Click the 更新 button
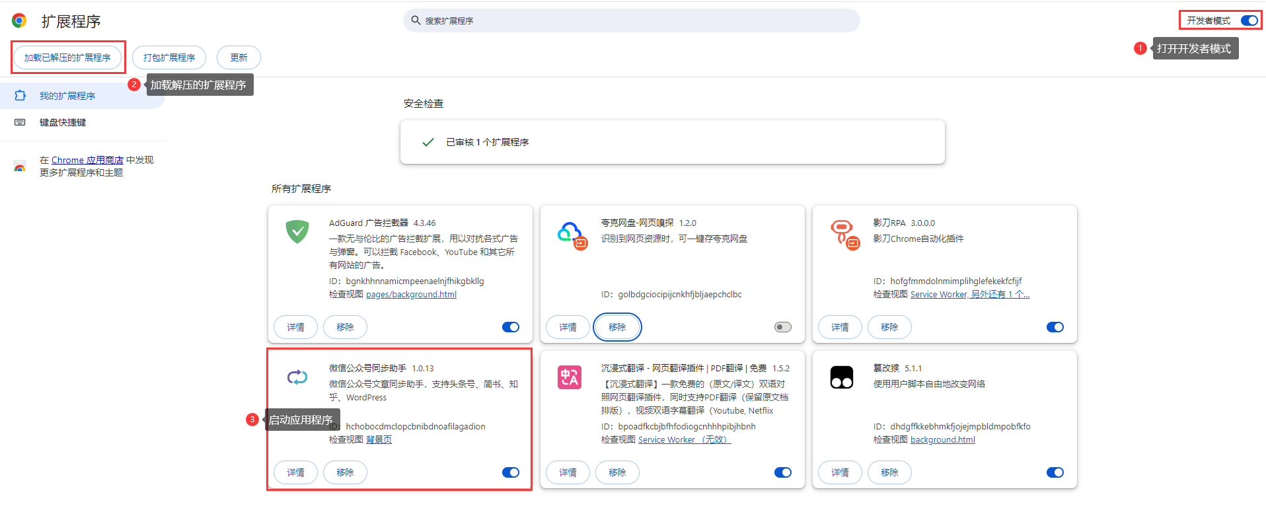1266x518 pixels. (239, 57)
